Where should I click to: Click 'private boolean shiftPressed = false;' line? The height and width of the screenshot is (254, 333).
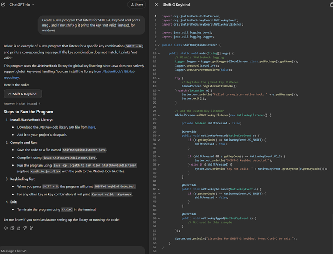pos(212,123)
